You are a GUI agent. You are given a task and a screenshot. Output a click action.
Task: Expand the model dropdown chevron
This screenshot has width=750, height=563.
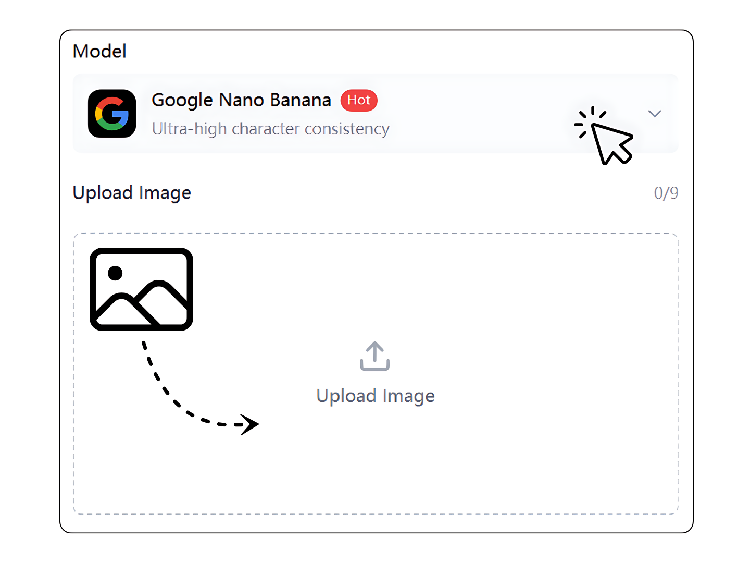[x=655, y=113]
